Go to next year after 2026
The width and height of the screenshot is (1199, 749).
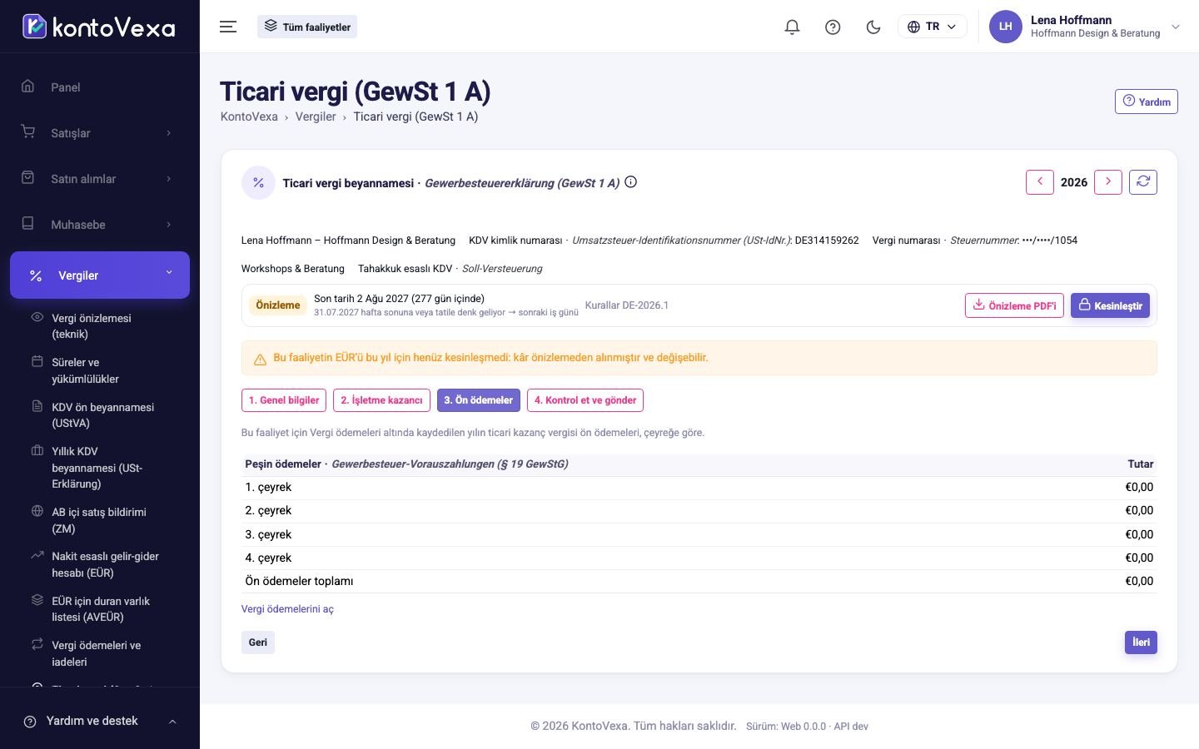1107,182
